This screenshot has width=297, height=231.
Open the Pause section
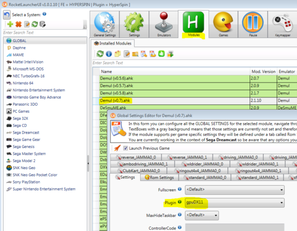point(253,24)
